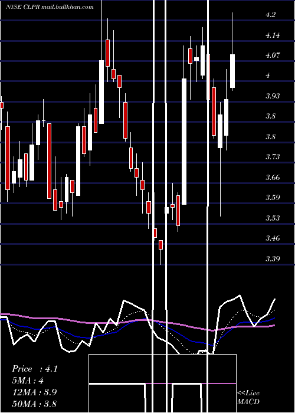Image resolution: width=295 pixels, height=413 pixels.
Task: Select the 3.66 price axis label
Action: coord(273,177)
